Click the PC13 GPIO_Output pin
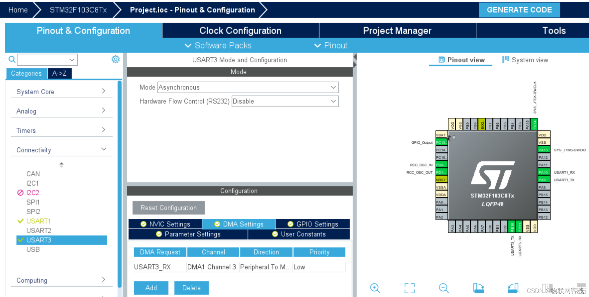Screen dimensions: 589x297 [441, 142]
